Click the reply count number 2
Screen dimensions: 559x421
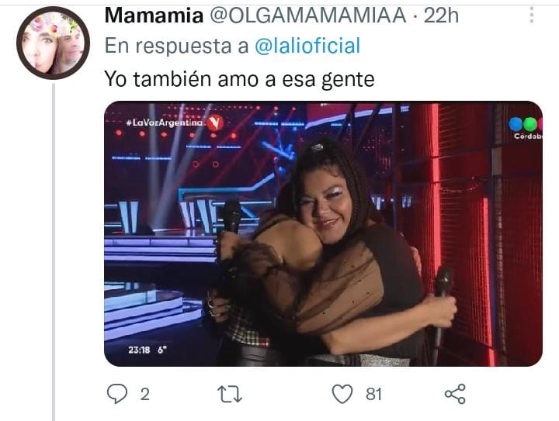click(144, 395)
